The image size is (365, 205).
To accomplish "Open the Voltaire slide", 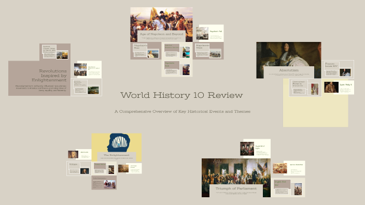I will (x=79, y=169).
